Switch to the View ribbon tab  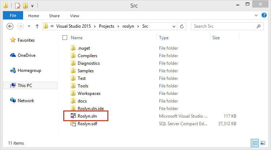[x=74, y=16]
